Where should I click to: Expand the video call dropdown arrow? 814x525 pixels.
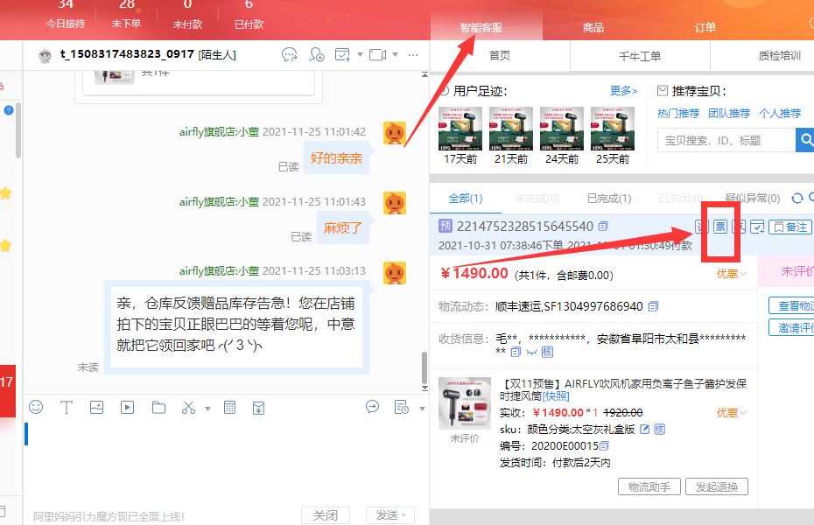395,54
